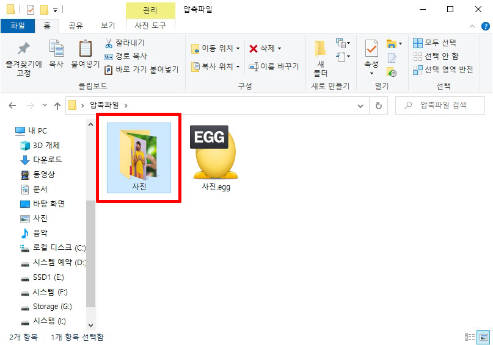Open 문서 (Documents) in sidebar
The image size is (493, 345).
click(34, 189)
